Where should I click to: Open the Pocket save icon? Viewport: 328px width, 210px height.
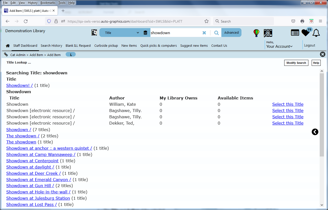(x=293, y=21)
